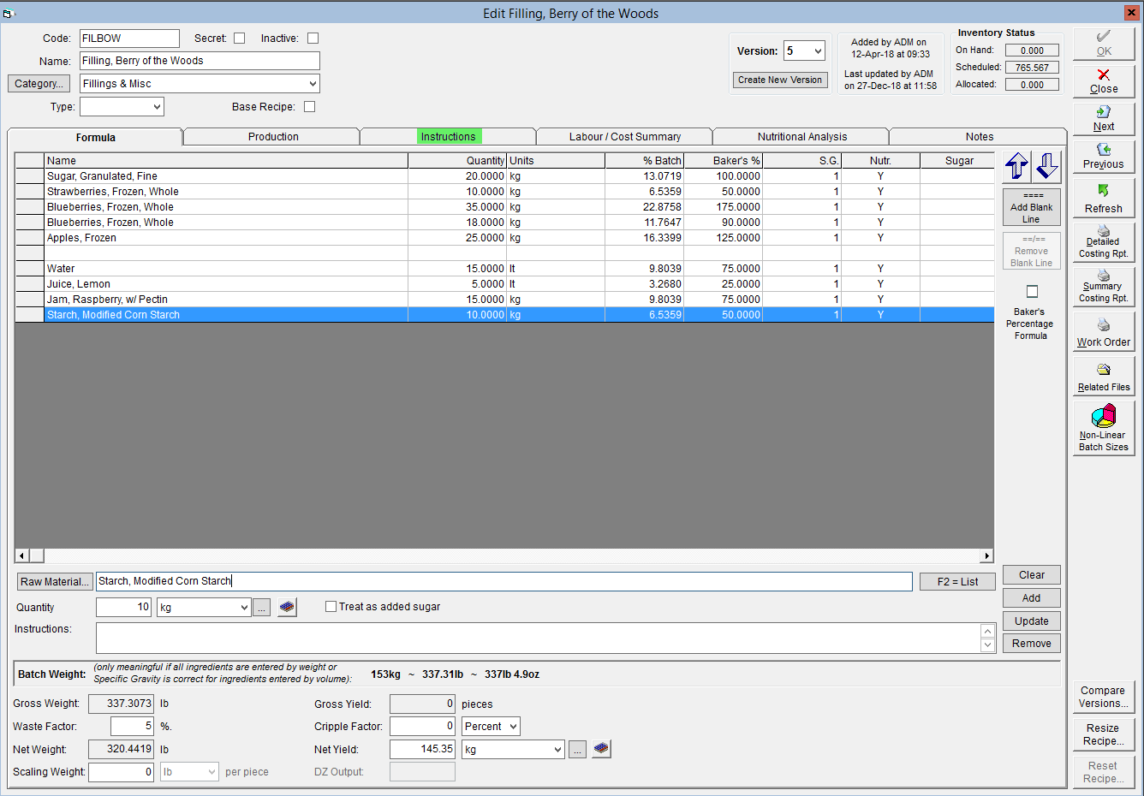Open the Quantity unit kg dropdown
Image resolution: width=1144 pixels, height=796 pixels.
(243, 608)
